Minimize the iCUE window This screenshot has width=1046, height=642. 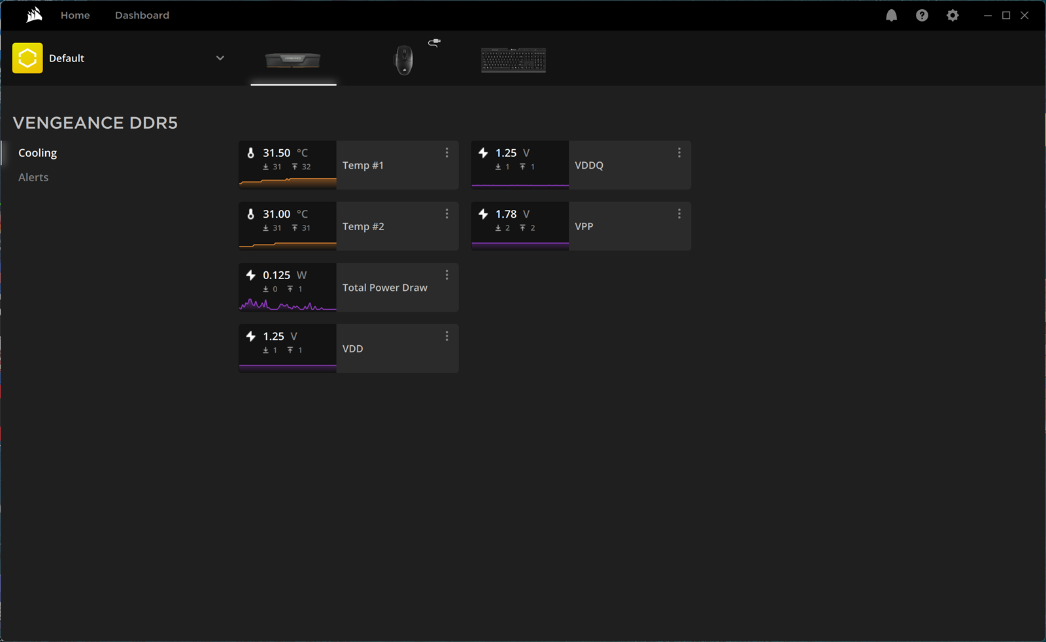point(988,15)
